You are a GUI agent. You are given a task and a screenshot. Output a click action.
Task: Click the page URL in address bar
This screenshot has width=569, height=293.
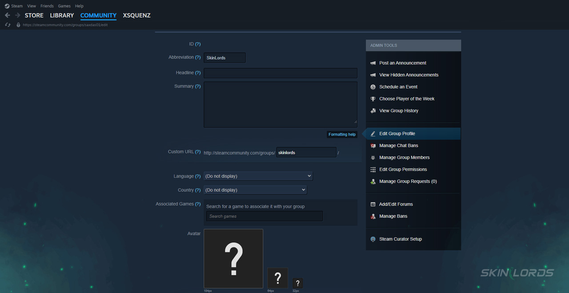pos(65,25)
